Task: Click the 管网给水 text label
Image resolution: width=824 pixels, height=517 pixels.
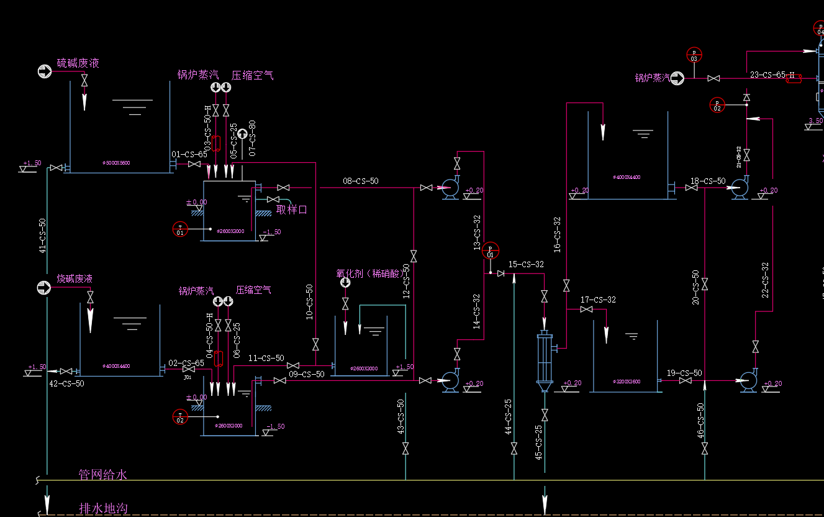Action: pyautogui.click(x=103, y=474)
